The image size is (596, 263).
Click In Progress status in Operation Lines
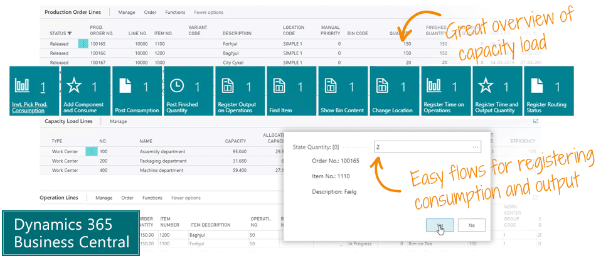[x=359, y=244]
